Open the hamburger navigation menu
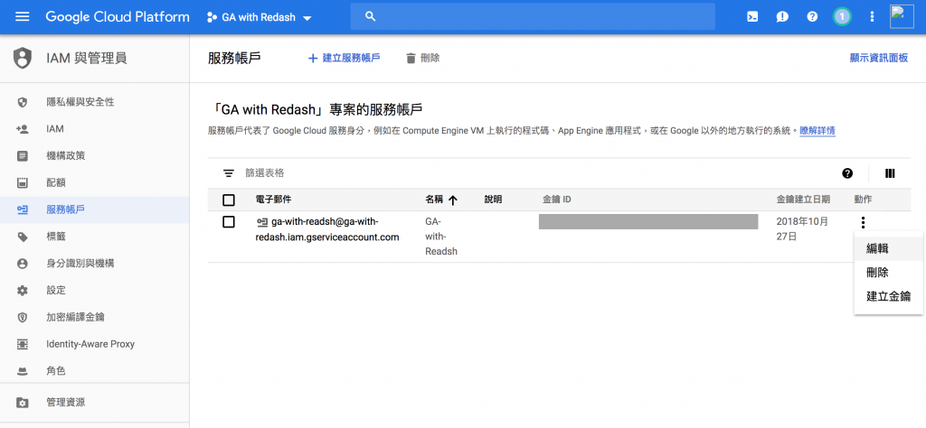926x428 pixels. click(x=22, y=16)
